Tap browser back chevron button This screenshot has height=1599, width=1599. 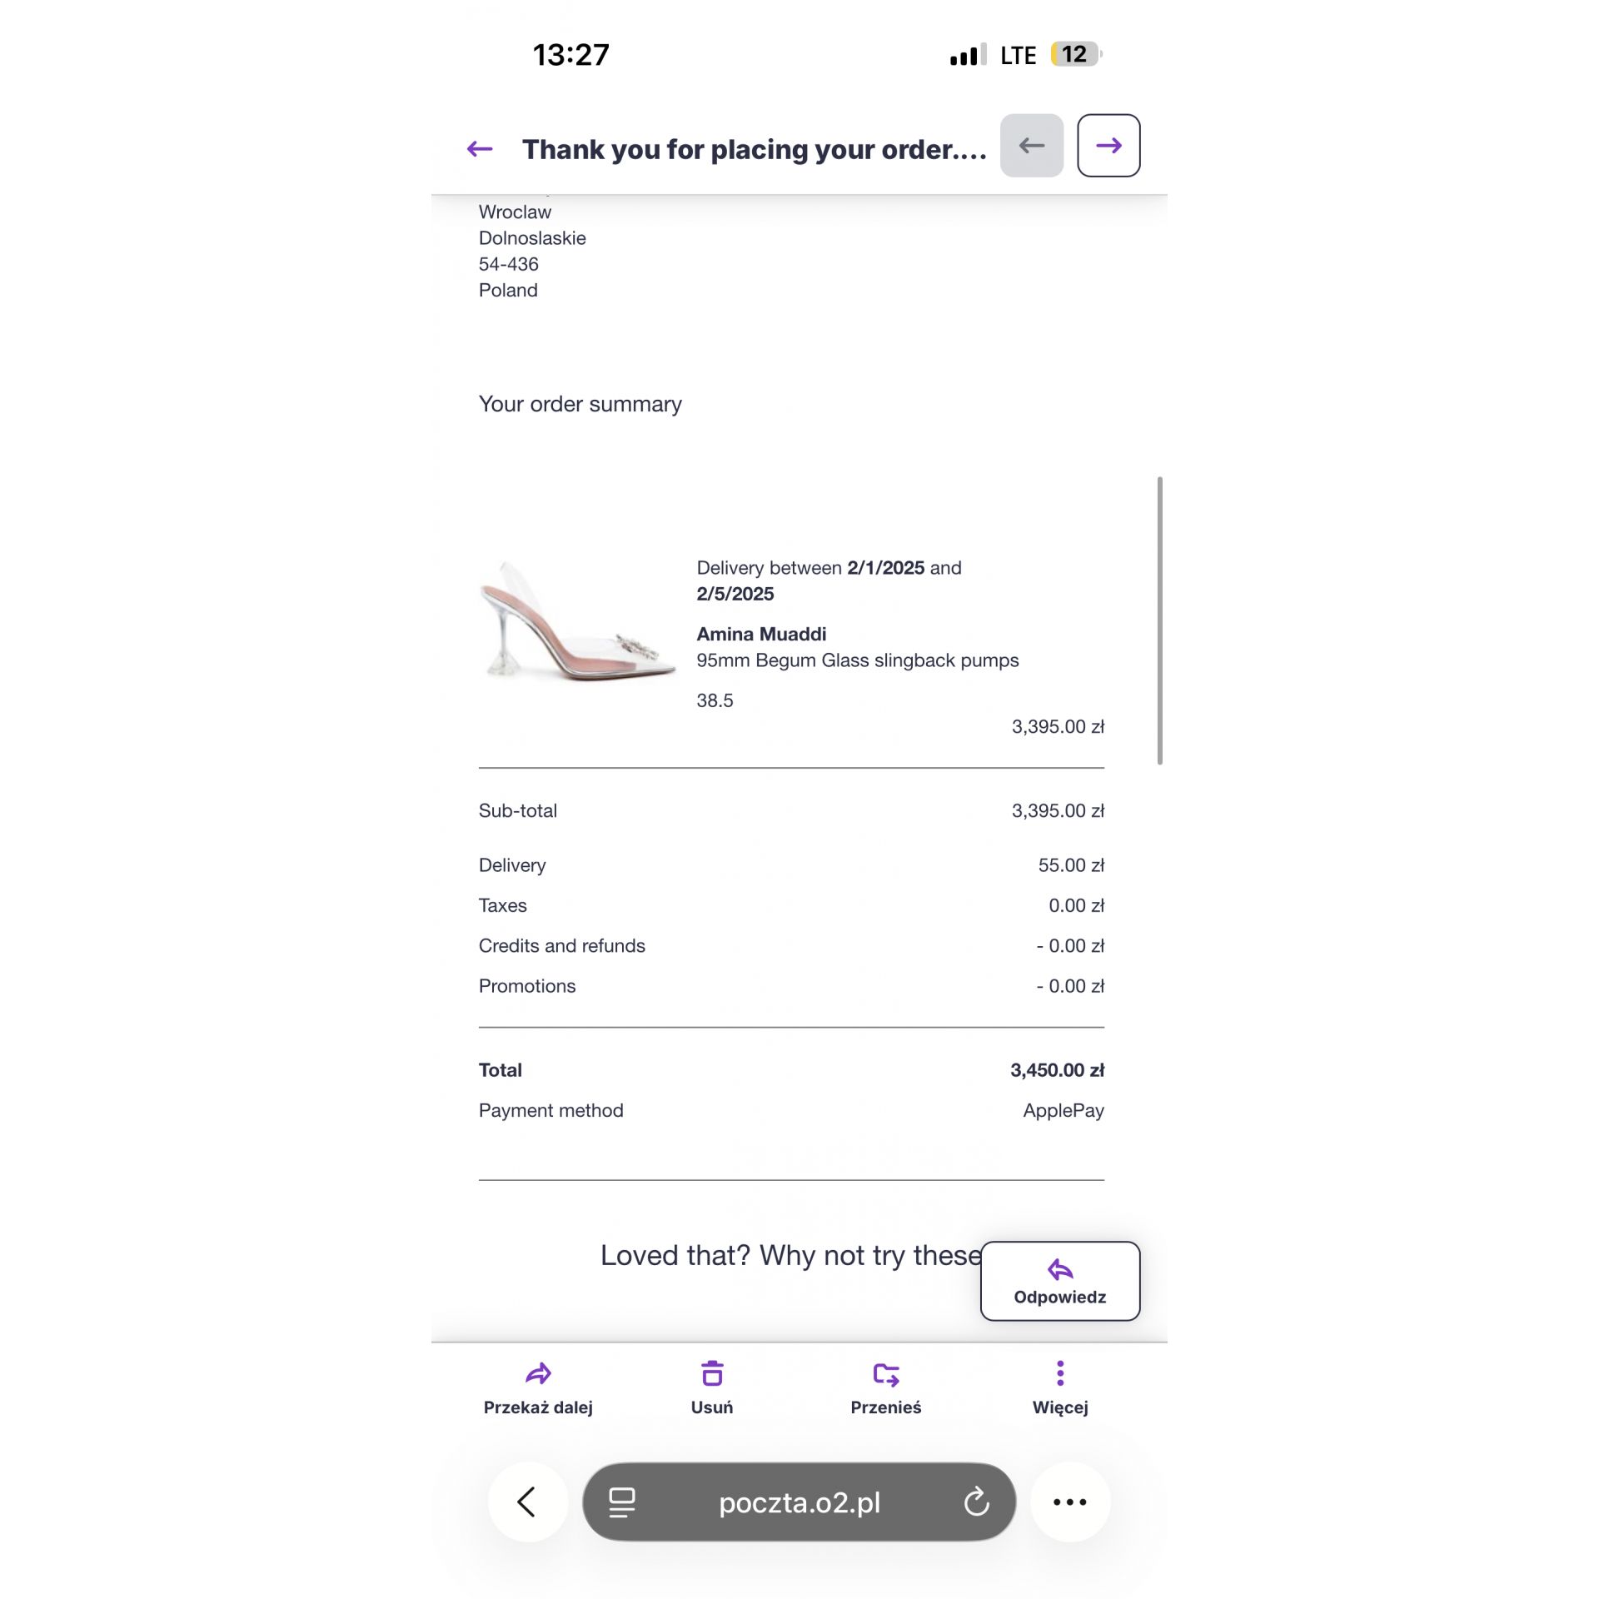(x=527, y=1502)
